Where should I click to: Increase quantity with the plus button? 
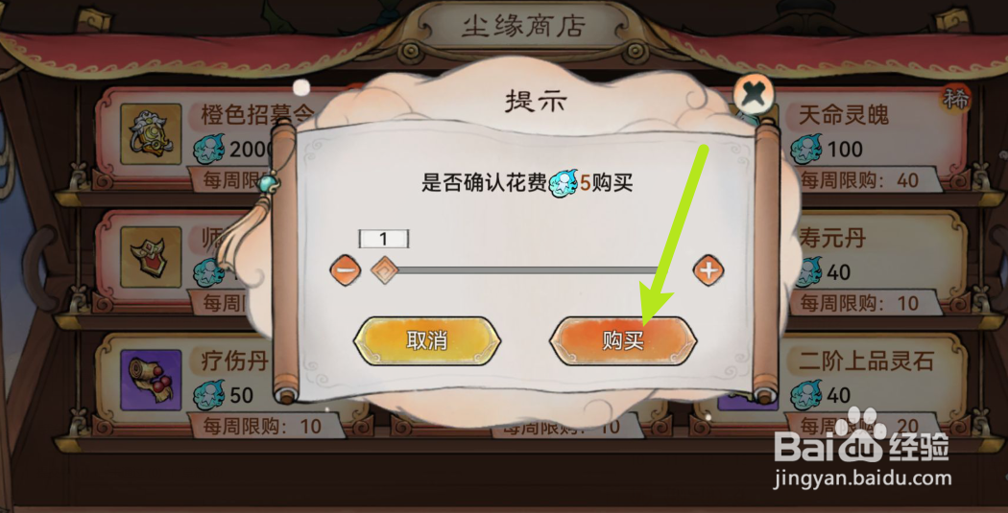[708, 270]
